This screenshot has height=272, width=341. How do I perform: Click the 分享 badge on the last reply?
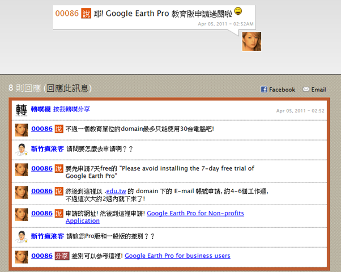(62, 256)
